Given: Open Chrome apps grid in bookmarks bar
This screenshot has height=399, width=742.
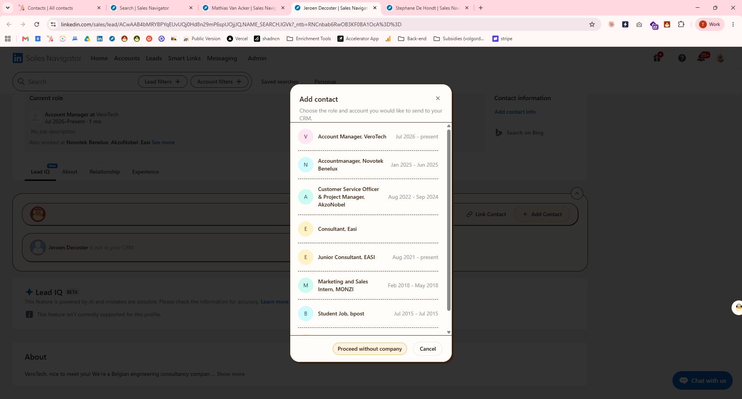Looking at the screenshot, I should click(x=8, y=39).
